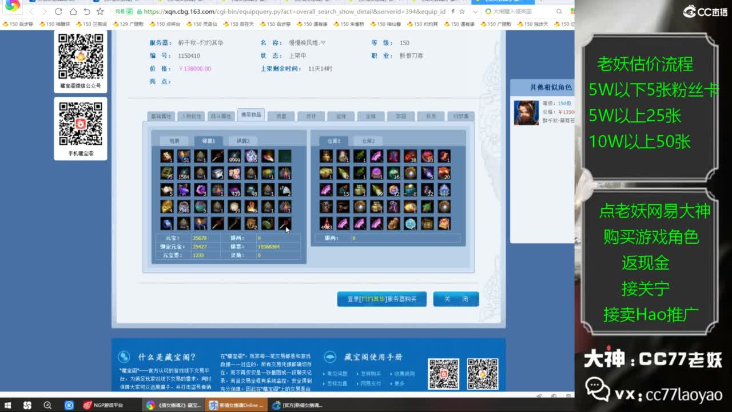Viewport: 732px width, 412px height.
Task: Go back with the browser back arrow
Action: click(x=31, y=11)
